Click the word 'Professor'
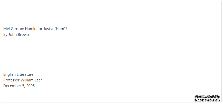 (x=11, y=80)
